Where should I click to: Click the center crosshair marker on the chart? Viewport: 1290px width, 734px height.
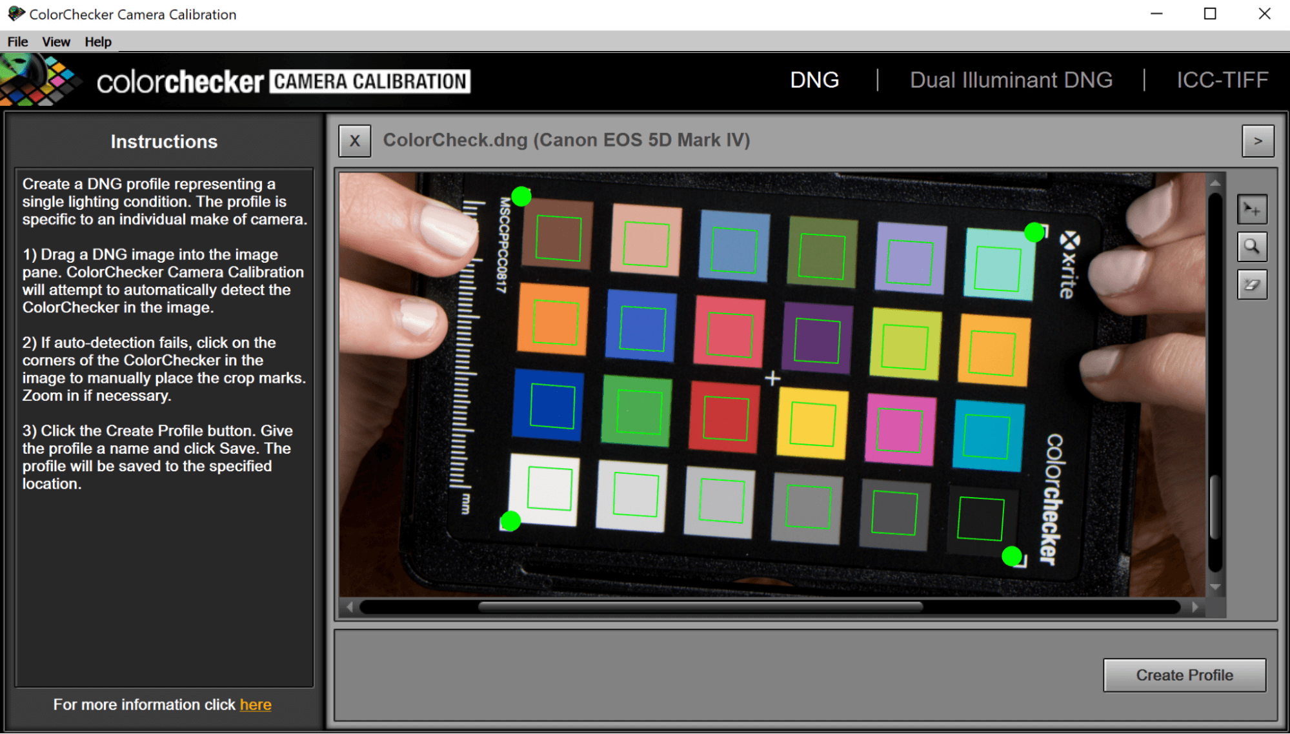pyautogui.click(x=772, y=378)
